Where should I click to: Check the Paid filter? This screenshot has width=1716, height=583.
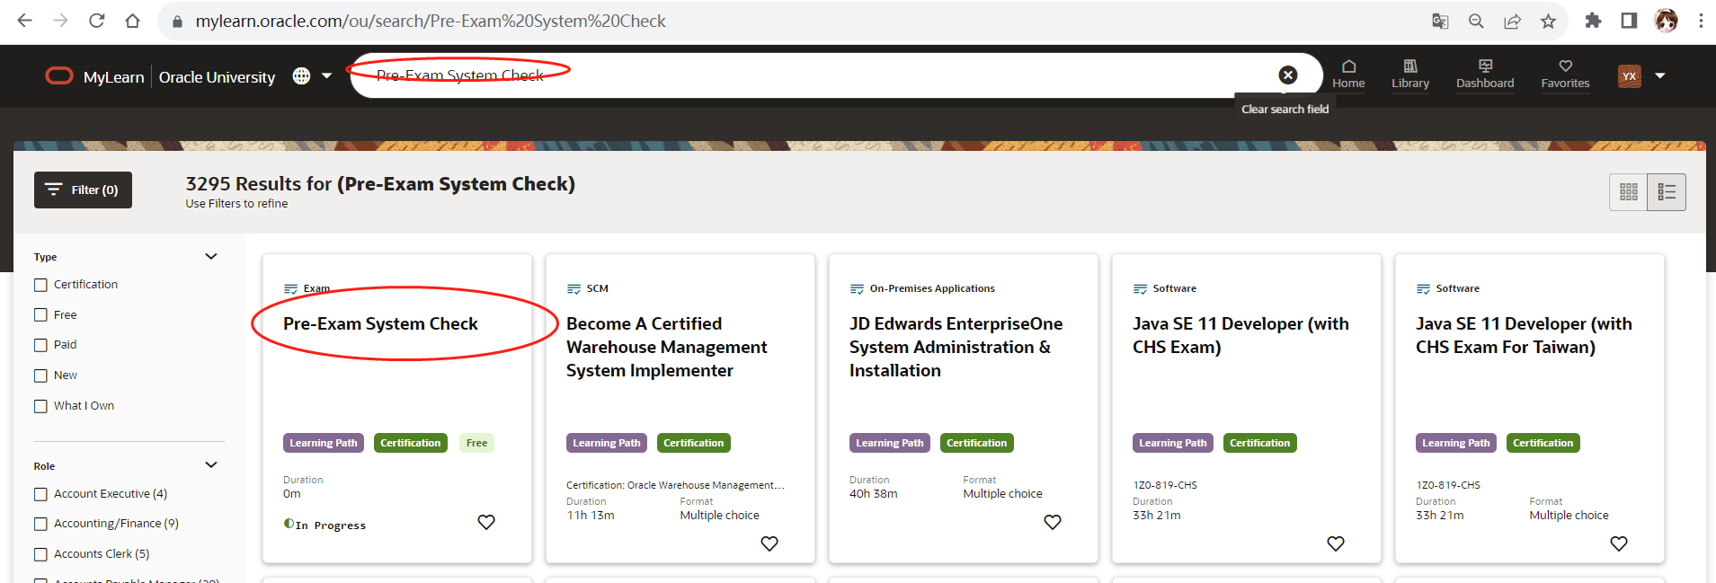tap(40, 345)
